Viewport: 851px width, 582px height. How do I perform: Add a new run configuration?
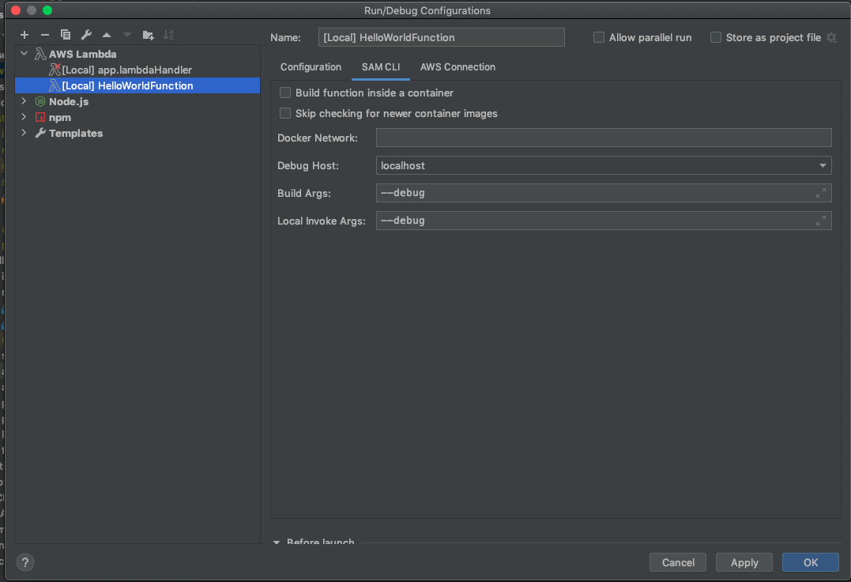point(24,35)
